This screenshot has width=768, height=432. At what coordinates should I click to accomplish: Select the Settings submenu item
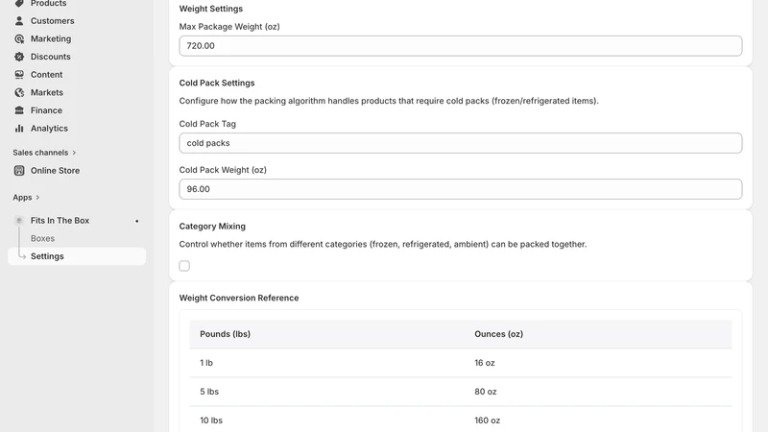click(77, 256)
